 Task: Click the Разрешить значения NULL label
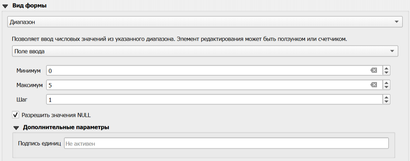pyautogui.click(x=56, y=115)
